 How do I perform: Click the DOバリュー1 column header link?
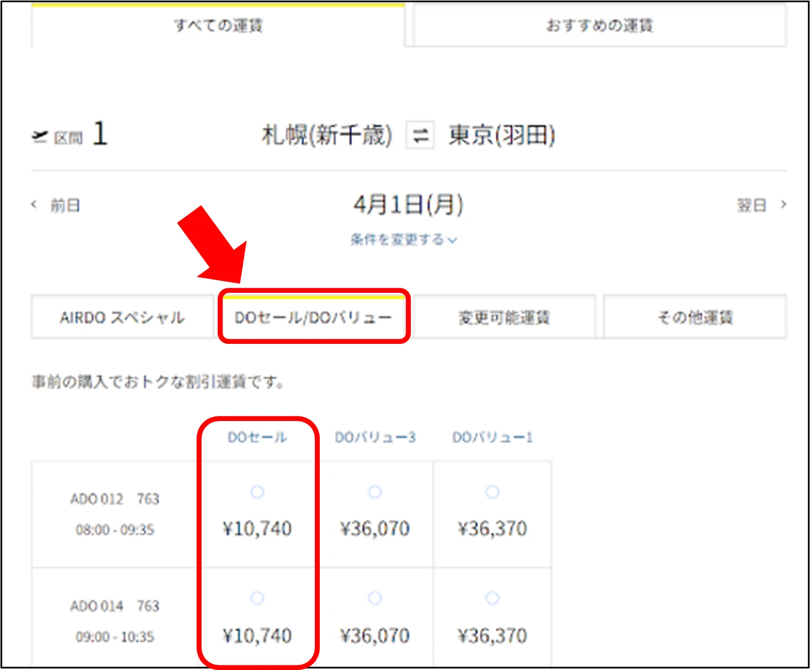point(492,438)
